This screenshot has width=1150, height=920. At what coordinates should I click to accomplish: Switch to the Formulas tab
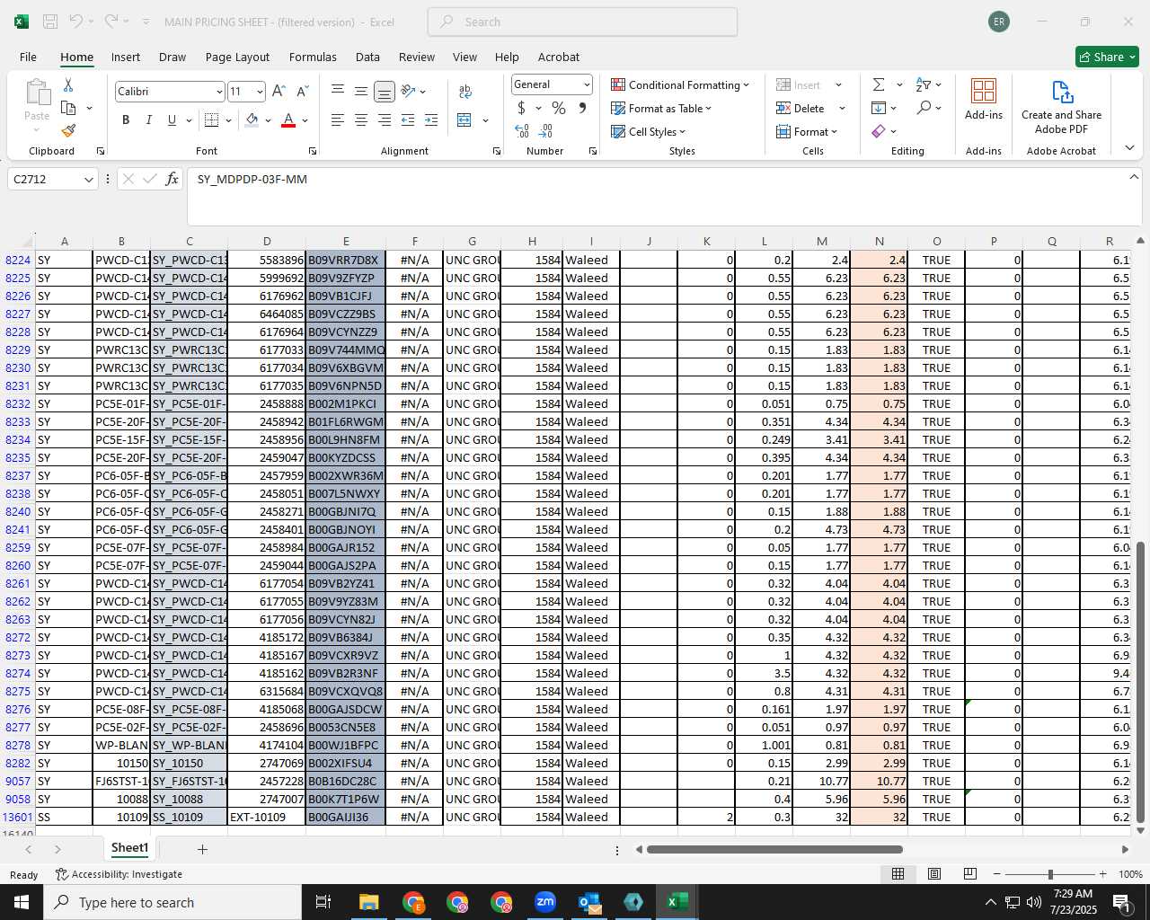tap(313, 57)
